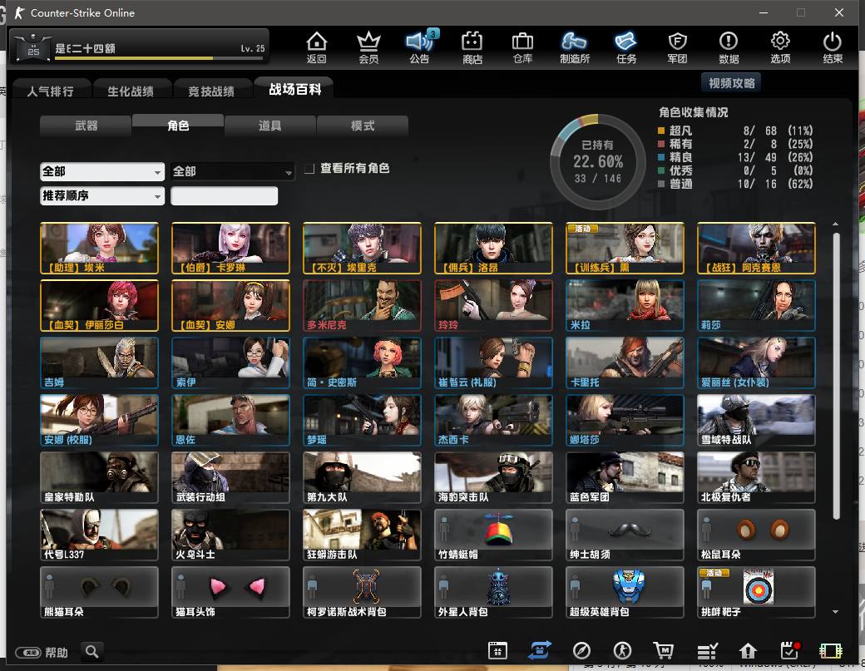865x671 pixels.
Task: Select the 海豹突击队 character card
Action: point(493,477)
